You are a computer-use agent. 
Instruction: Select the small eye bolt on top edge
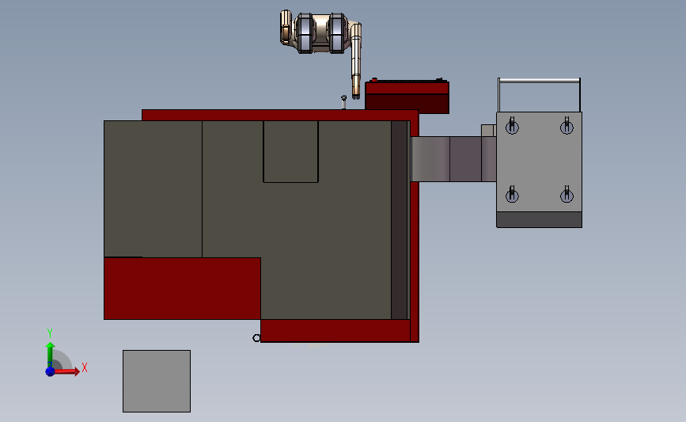click(x=344, y=102)
